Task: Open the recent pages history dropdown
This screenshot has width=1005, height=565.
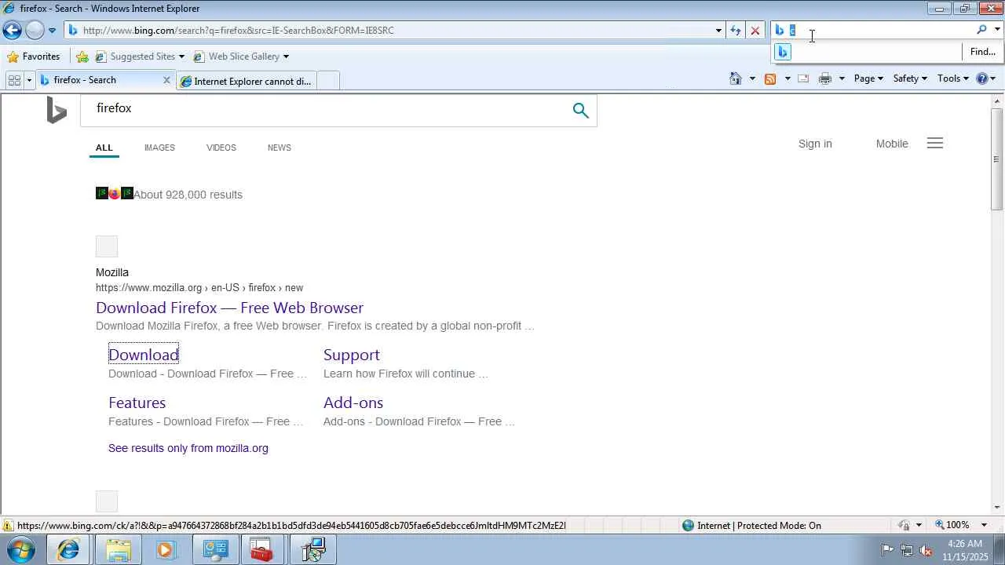Action: click(x=52, y=31)
